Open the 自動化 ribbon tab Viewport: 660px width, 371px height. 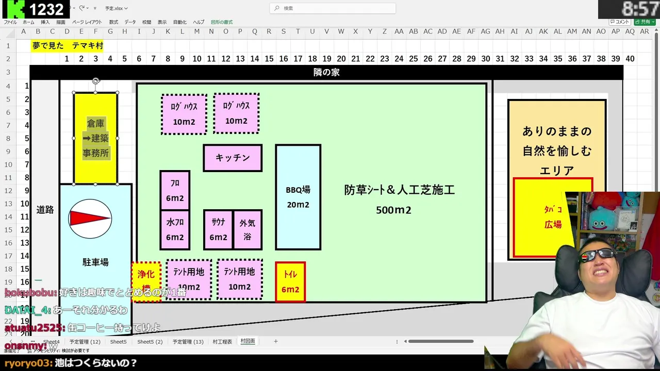pos(180,22)
